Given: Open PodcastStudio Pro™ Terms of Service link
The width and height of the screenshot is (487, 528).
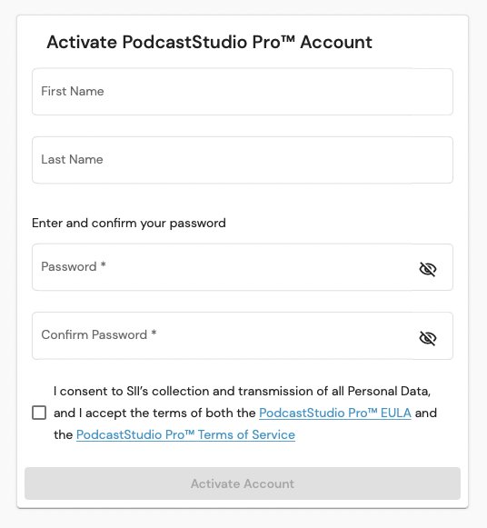Looking at the screenshot, I should (x=185, y=434).
